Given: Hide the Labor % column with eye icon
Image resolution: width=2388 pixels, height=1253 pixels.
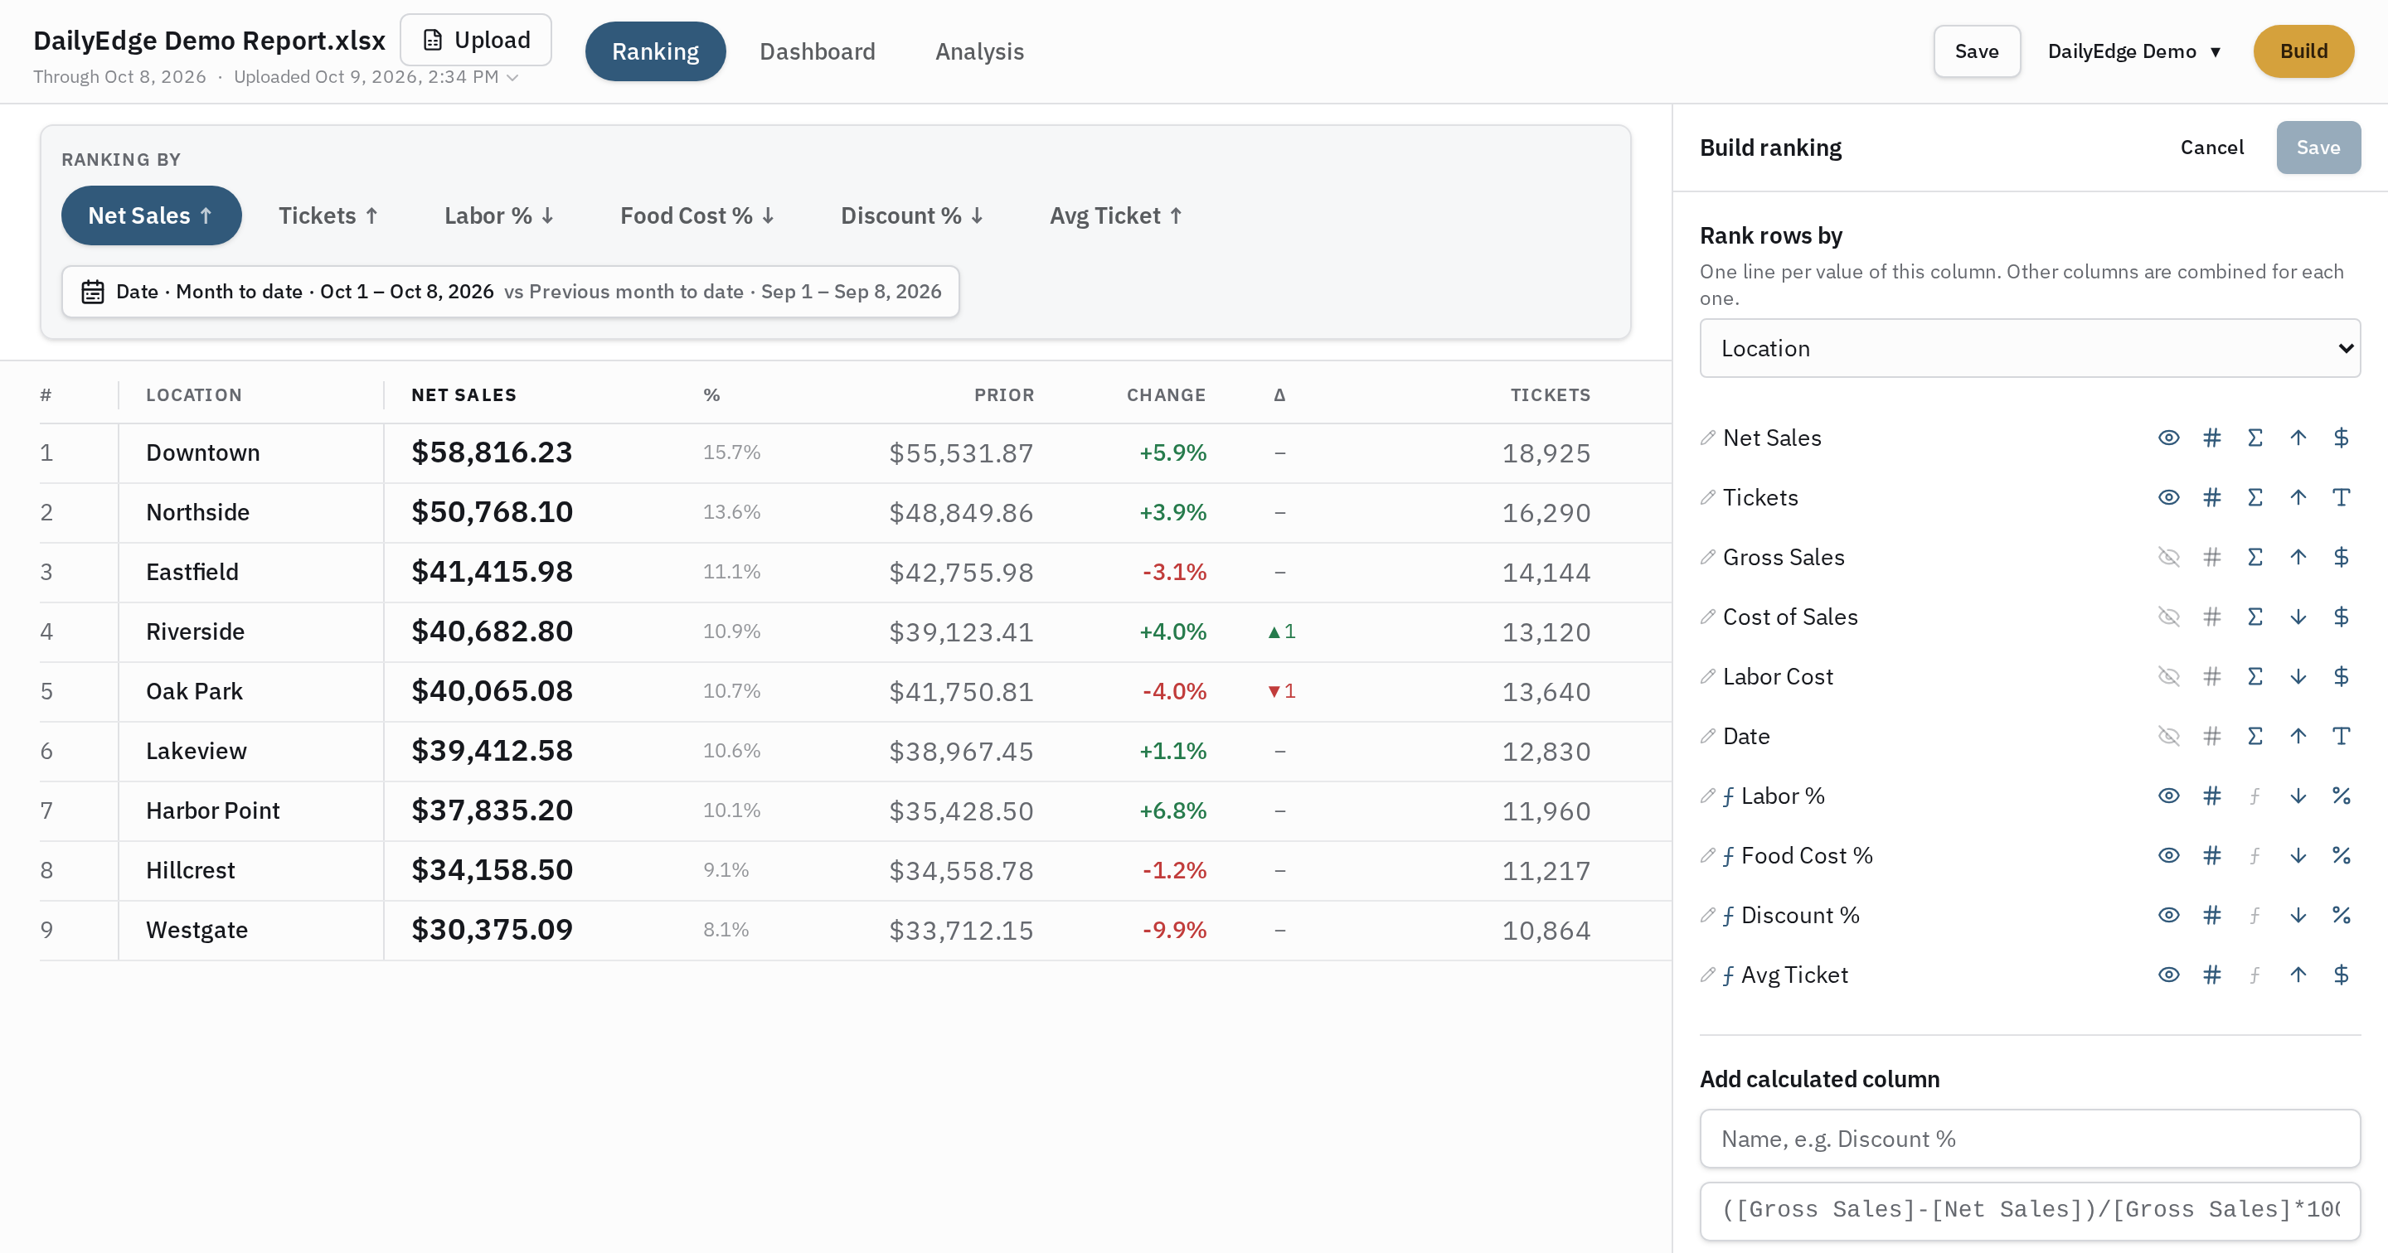Looking at the screenshot, I should click(2169, 796).
